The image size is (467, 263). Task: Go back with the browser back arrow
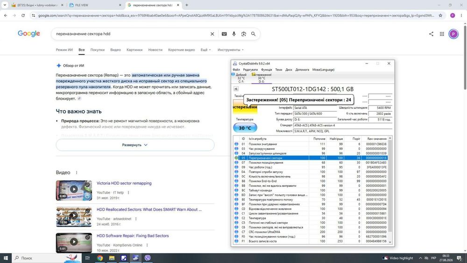tap(6, 15)
